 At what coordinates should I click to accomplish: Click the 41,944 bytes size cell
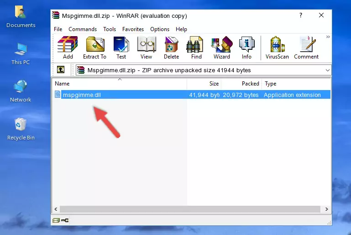[204, 95]
